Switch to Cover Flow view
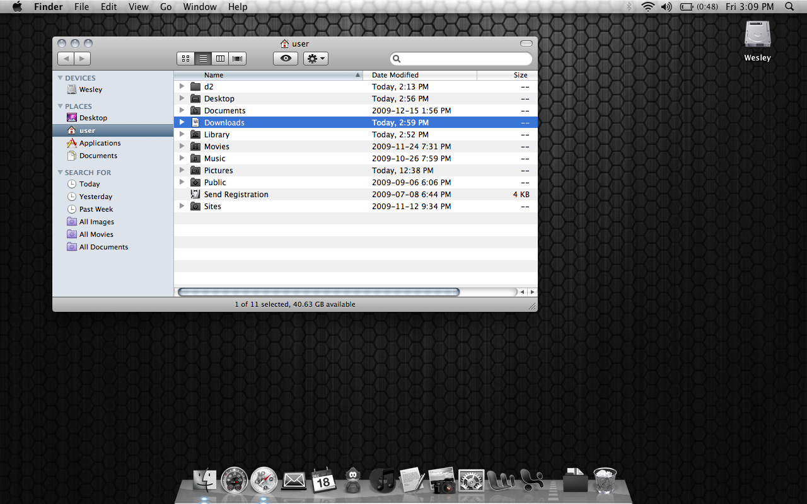This screenshot has width=807, height=504. coord(238,59)
